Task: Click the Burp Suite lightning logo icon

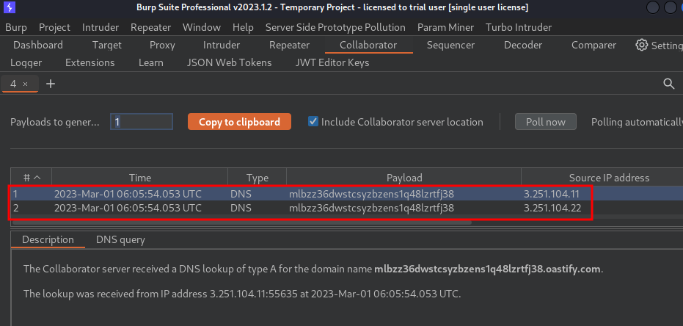Action: [9, 7]
